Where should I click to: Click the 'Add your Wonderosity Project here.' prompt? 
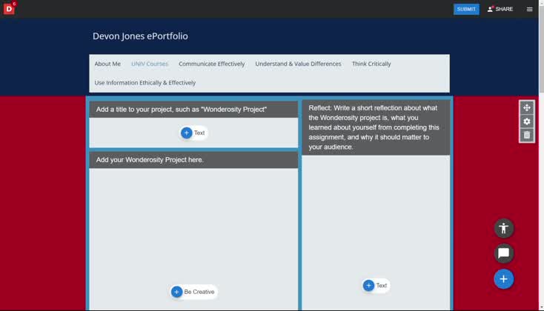coord(193,160)
